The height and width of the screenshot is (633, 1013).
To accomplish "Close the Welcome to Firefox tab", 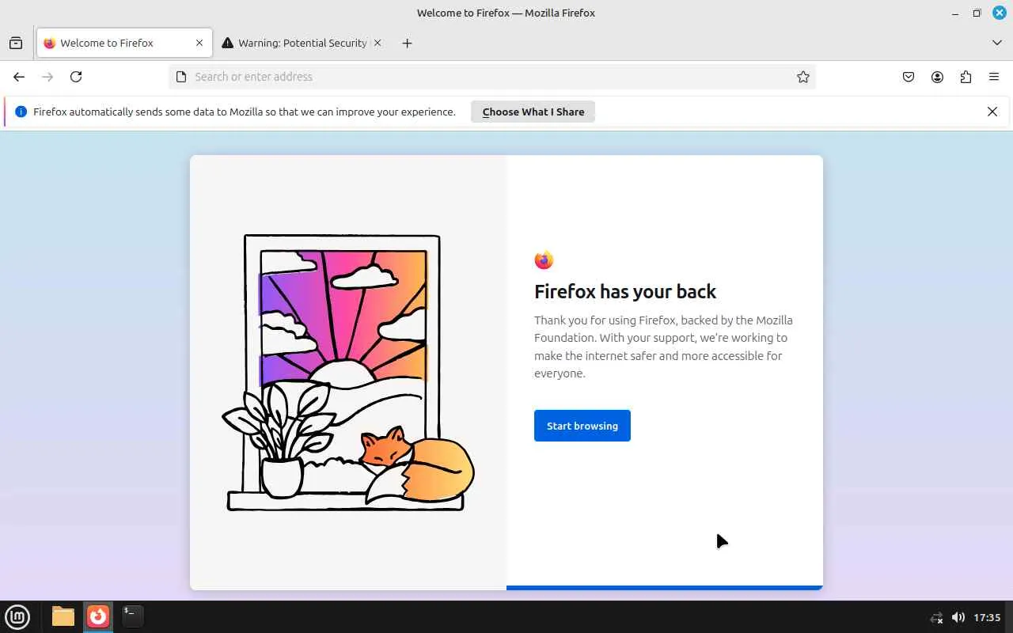I will pos(199,43).
